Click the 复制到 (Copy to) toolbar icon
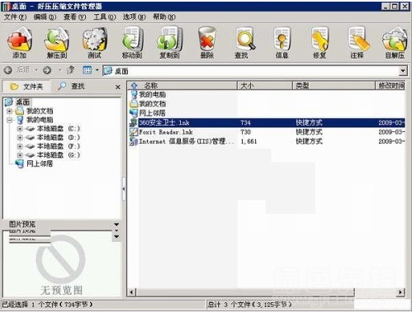Screen dimensions: 412x313 [169, 40]
